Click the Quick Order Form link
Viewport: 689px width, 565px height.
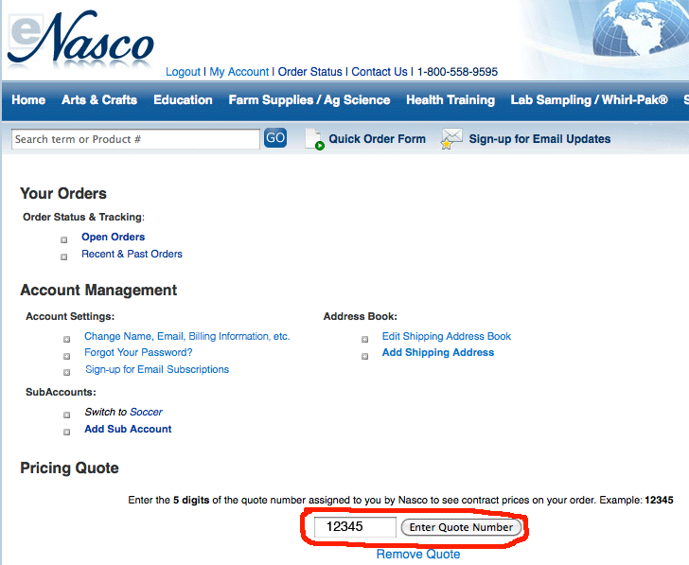pyautogui.click(x=377, y=139)
